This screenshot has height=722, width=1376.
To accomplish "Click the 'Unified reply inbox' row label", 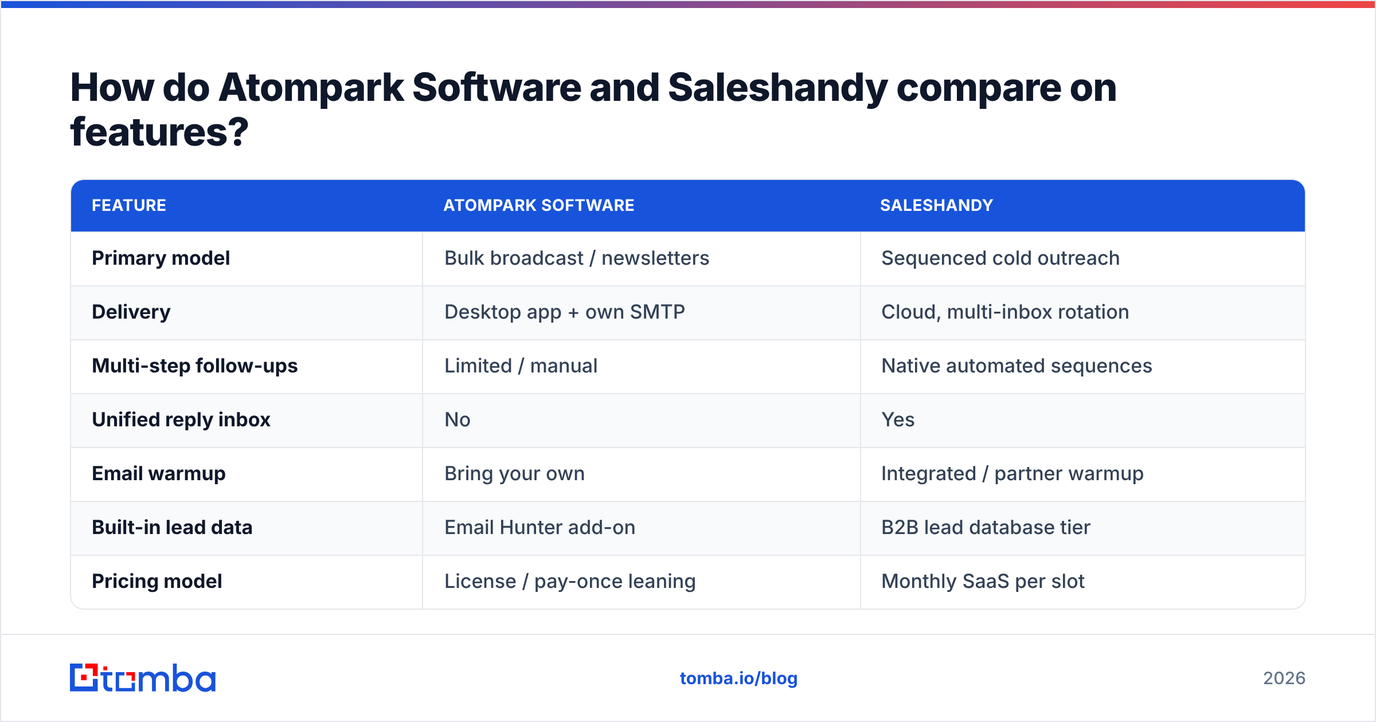I will [x=181, y=420].
